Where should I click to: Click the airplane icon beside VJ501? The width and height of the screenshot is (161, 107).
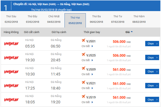(83, 40)
